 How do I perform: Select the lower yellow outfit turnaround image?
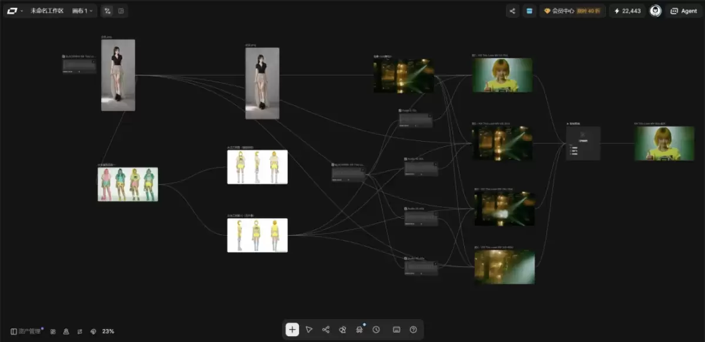click(x=257, y=235)
